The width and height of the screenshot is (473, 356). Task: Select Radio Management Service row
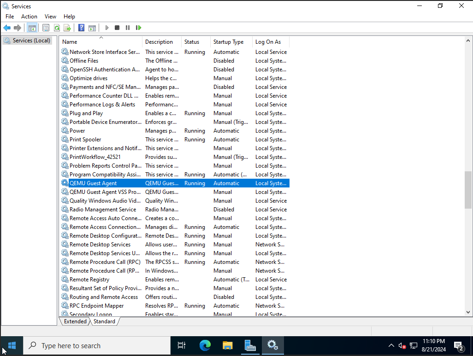click(x=175, y=209)
